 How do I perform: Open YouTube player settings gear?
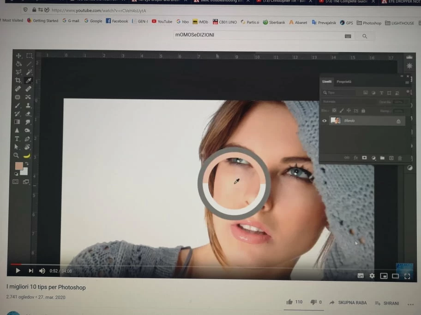click(x=372, y=275)
